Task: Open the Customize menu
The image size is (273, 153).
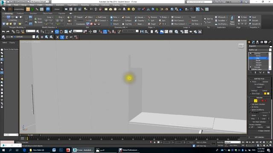Action: coord(105,5)
